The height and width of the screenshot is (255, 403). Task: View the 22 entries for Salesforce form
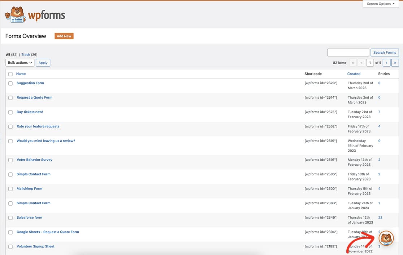[x=380, y=218]
